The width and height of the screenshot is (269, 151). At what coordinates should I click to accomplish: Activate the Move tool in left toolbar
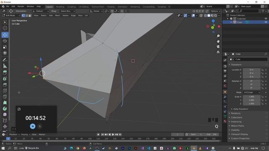click(5, 35)
